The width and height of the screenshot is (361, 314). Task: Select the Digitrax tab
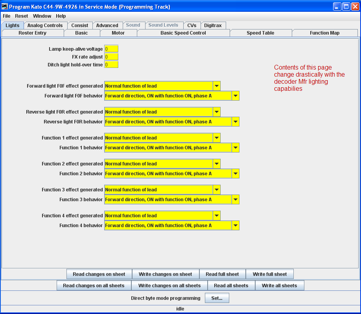pos(213,26)
